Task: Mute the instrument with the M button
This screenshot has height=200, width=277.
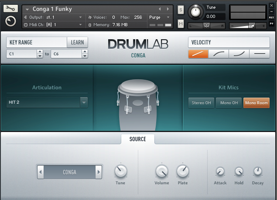Action: coord(181,24)
